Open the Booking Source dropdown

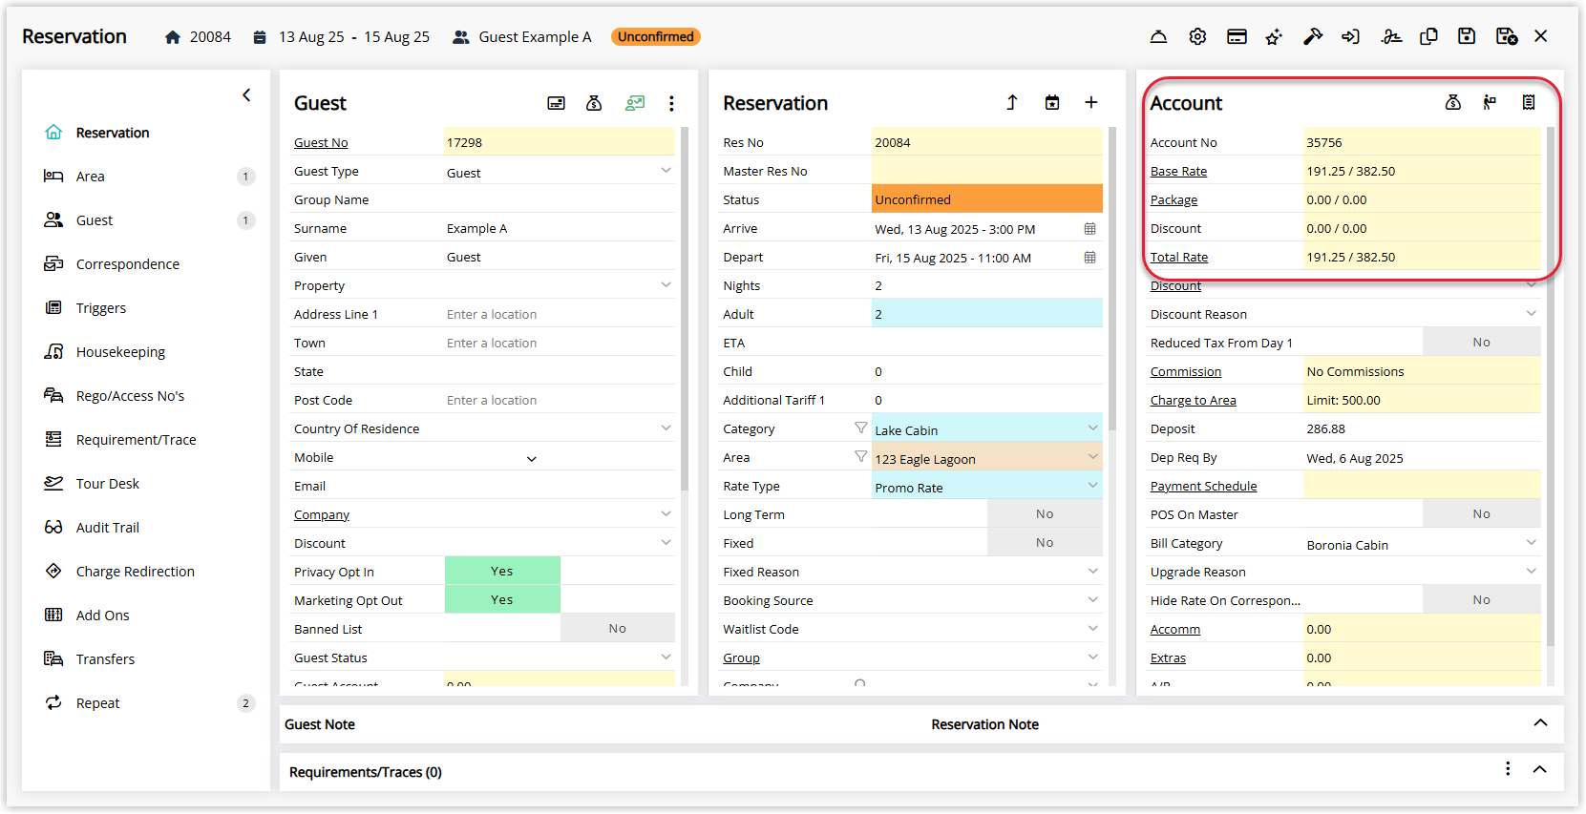pyautogui.click(x=1092, y=600)
